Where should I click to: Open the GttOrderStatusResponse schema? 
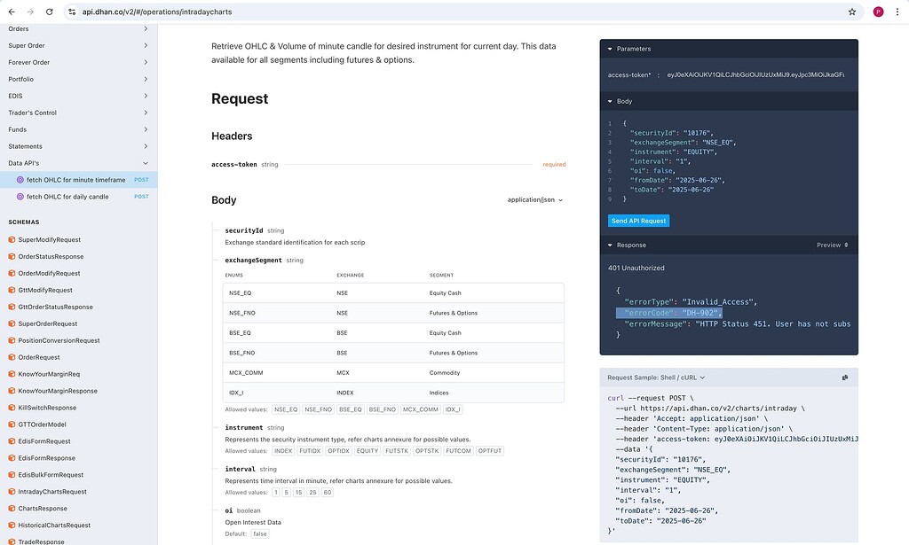pos(56,307)
